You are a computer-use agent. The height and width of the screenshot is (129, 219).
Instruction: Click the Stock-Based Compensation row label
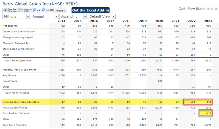coord(18,49)
